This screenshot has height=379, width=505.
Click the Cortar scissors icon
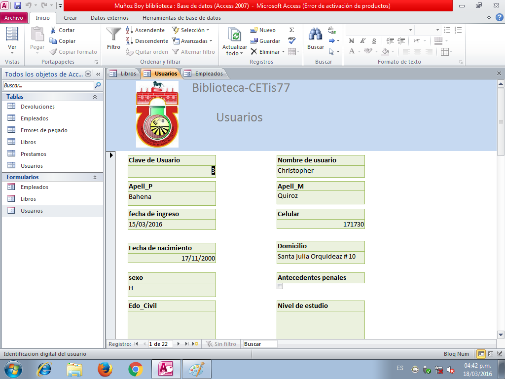(x=53, y=30)
